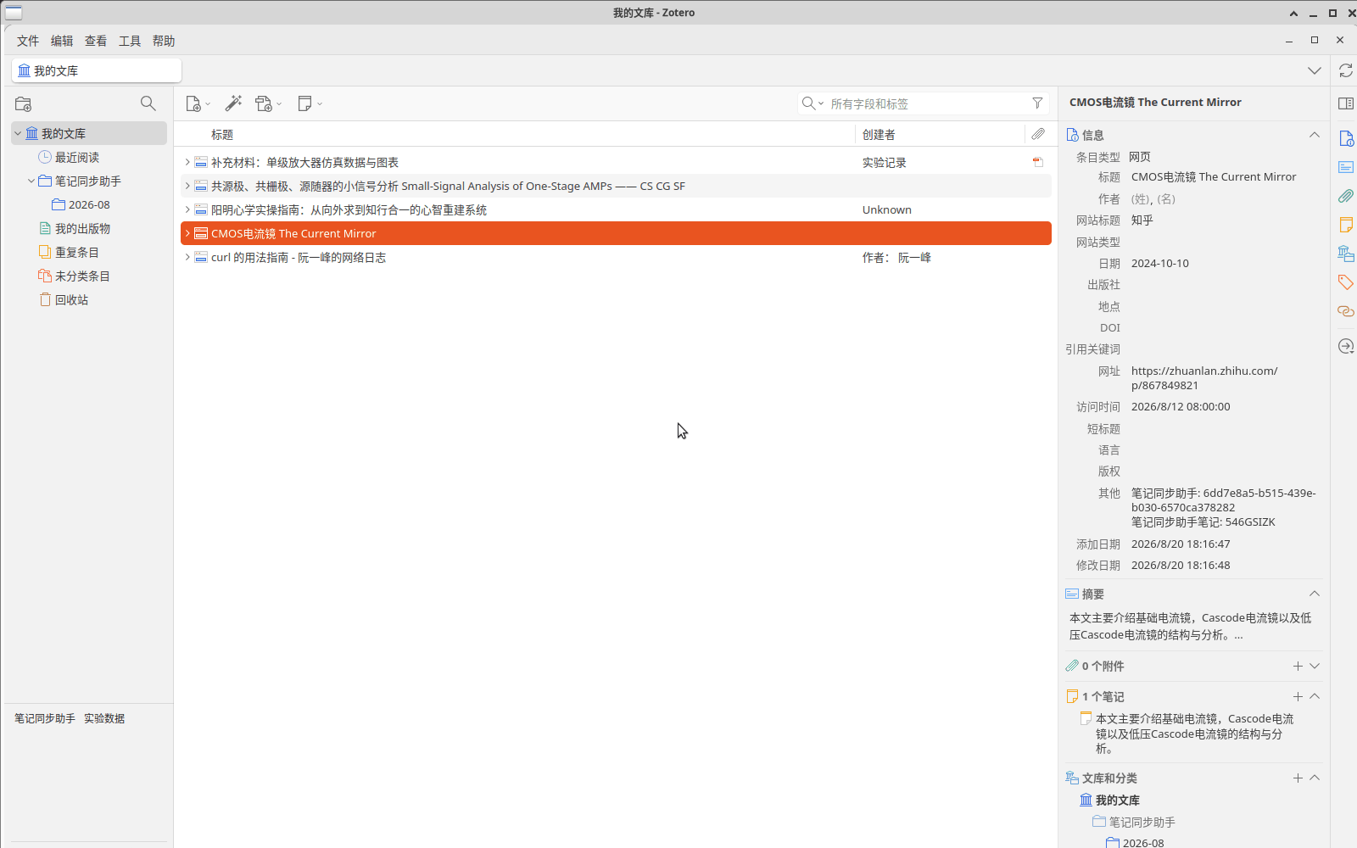This screenshot has height=848, width=1357.
Task: Open the tab list dropdown arrow
Action: click(1315, 70)
